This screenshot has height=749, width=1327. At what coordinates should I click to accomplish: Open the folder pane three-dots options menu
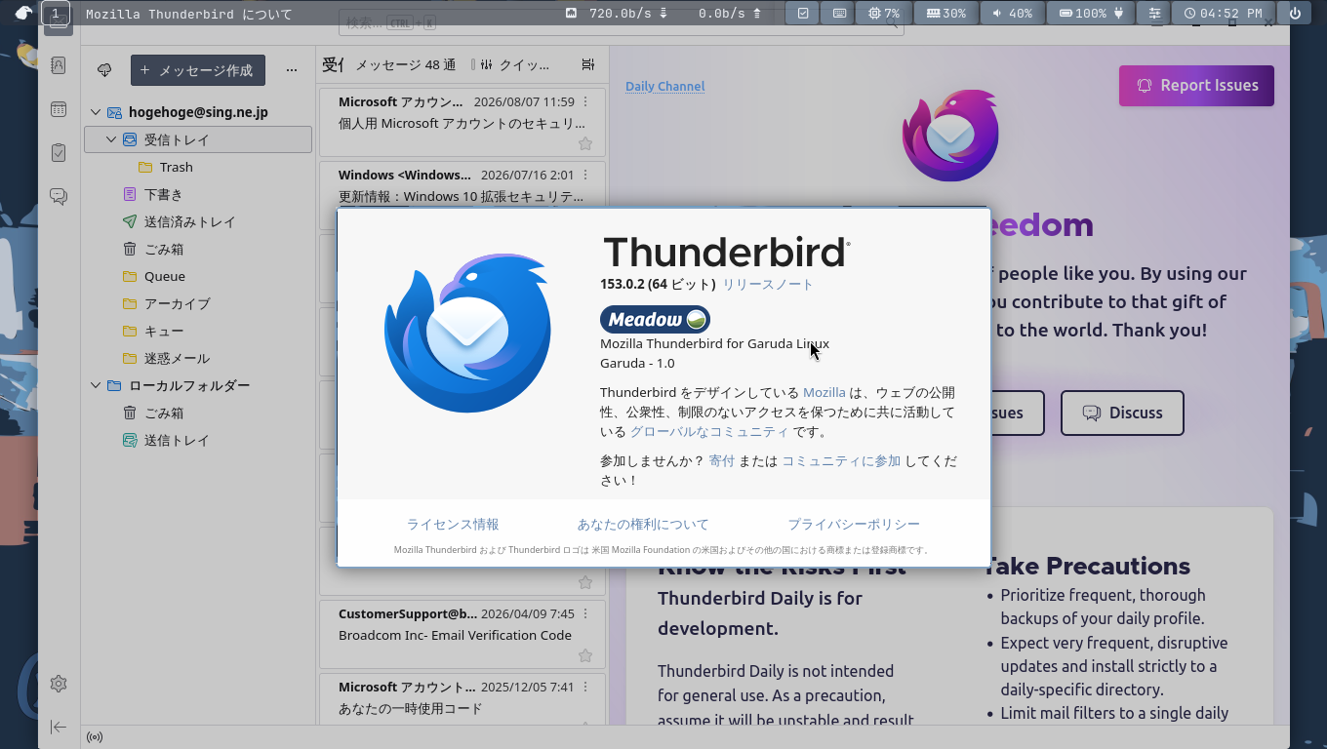291,70
